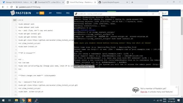Click the browser forward arrow

[x=7, y=7]
